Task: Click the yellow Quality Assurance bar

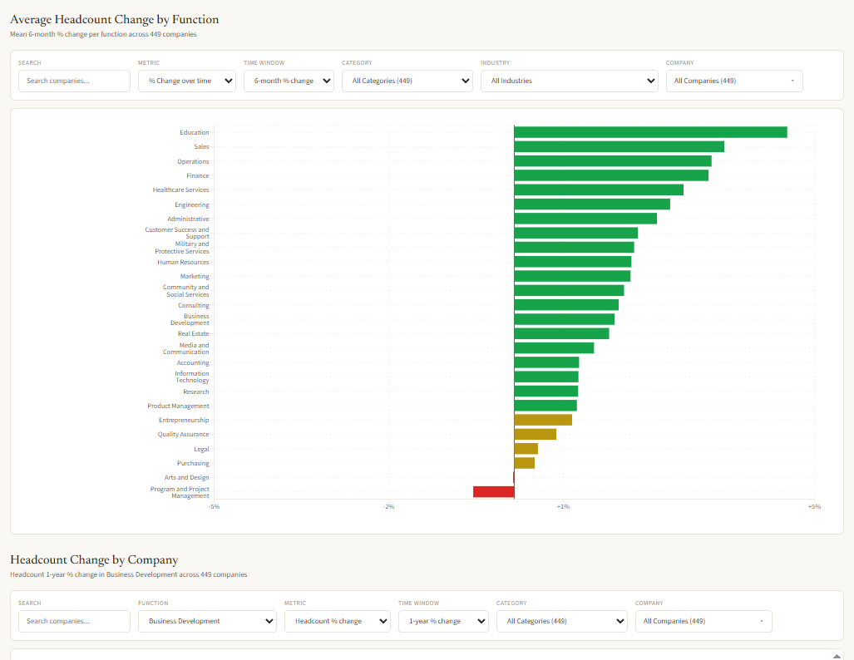Action: [x=536, y=434]
